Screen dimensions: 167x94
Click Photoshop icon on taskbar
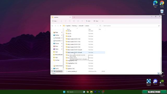pos(99,92)
